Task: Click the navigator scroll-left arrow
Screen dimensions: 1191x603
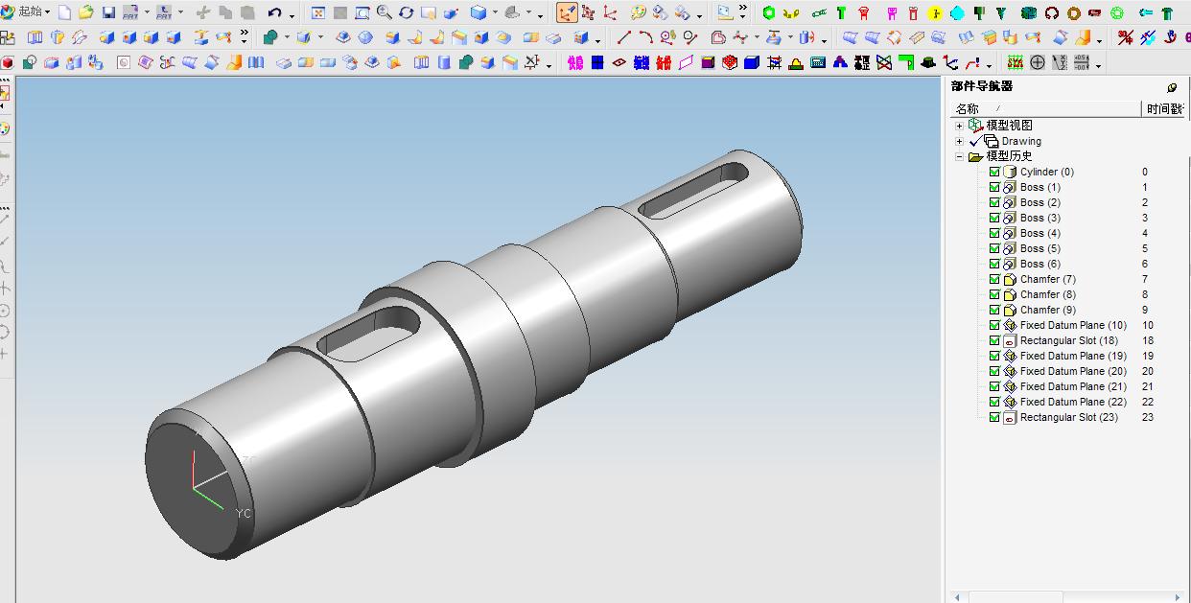Action: coord(957,596)
